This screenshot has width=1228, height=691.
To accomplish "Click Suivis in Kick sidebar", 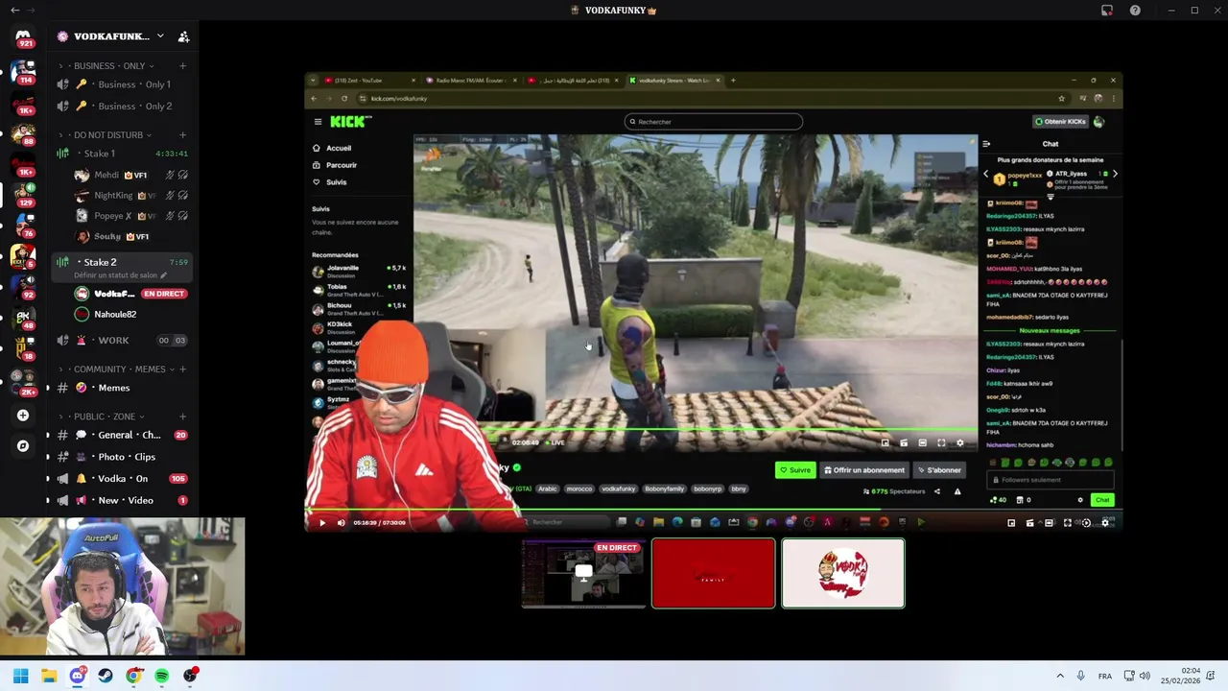I will pos(330,182).
